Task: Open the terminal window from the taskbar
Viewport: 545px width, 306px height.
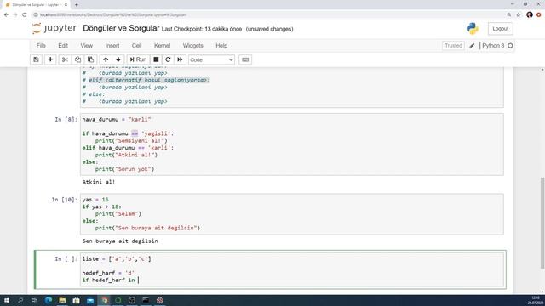Action: click(x=146, y=300)
